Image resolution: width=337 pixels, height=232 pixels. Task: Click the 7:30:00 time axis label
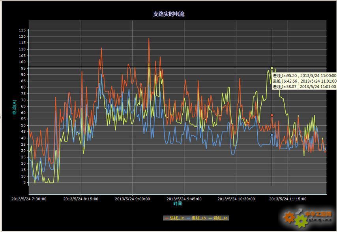(x=29, y=199)
